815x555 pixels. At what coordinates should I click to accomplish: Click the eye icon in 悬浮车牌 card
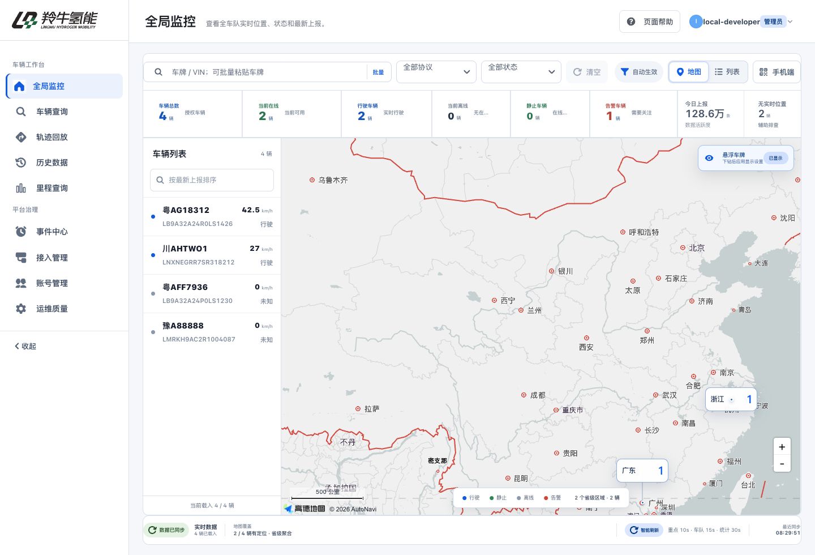(x=709, y=158)
